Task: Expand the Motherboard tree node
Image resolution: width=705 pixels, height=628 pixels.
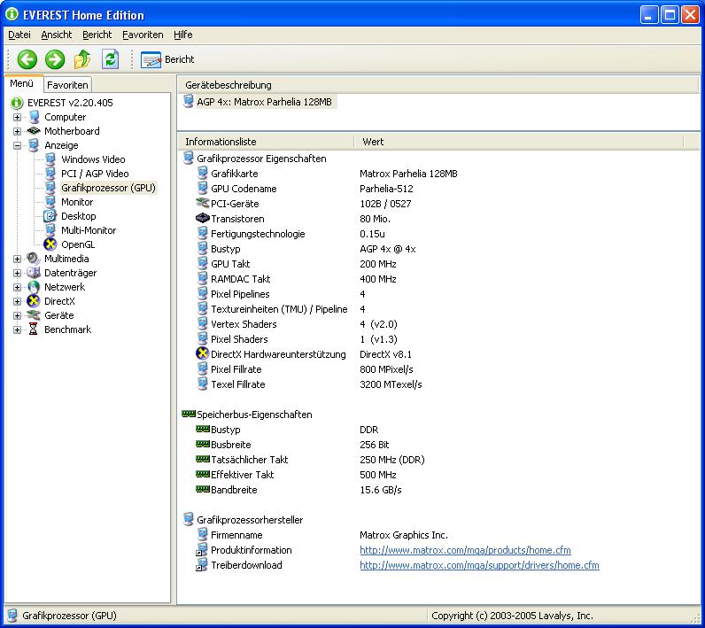Action: [x=17, y=131]
